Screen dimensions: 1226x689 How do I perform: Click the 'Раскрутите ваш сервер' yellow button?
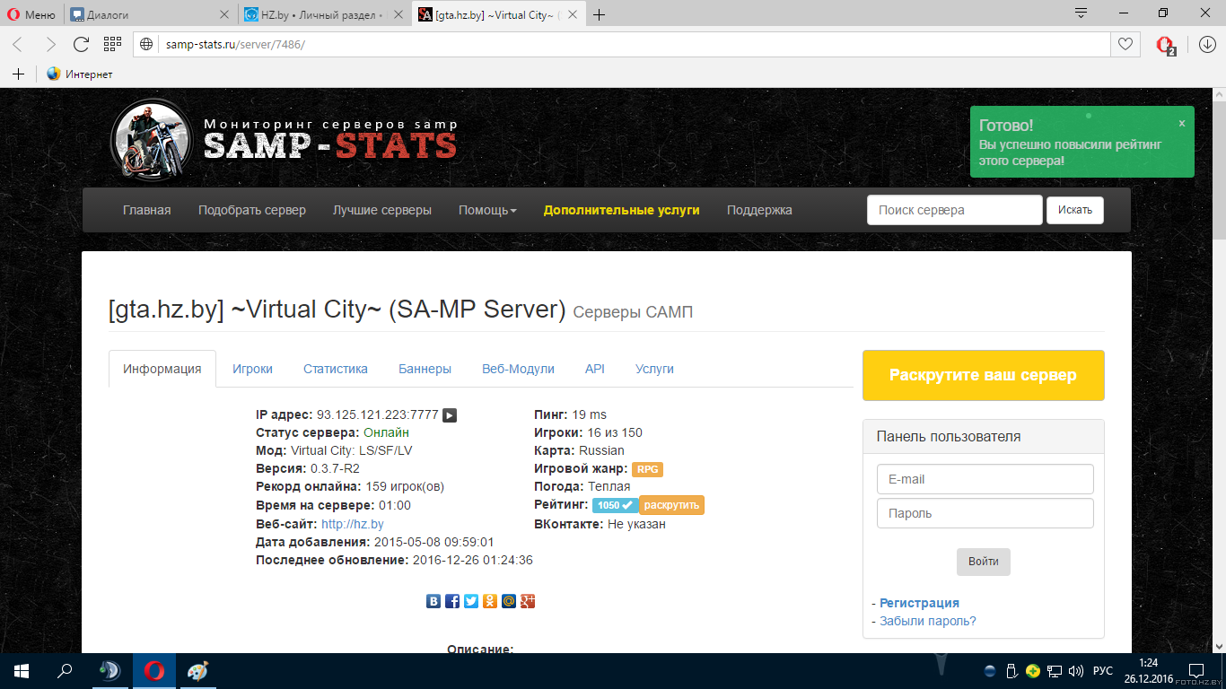(983, 375)
